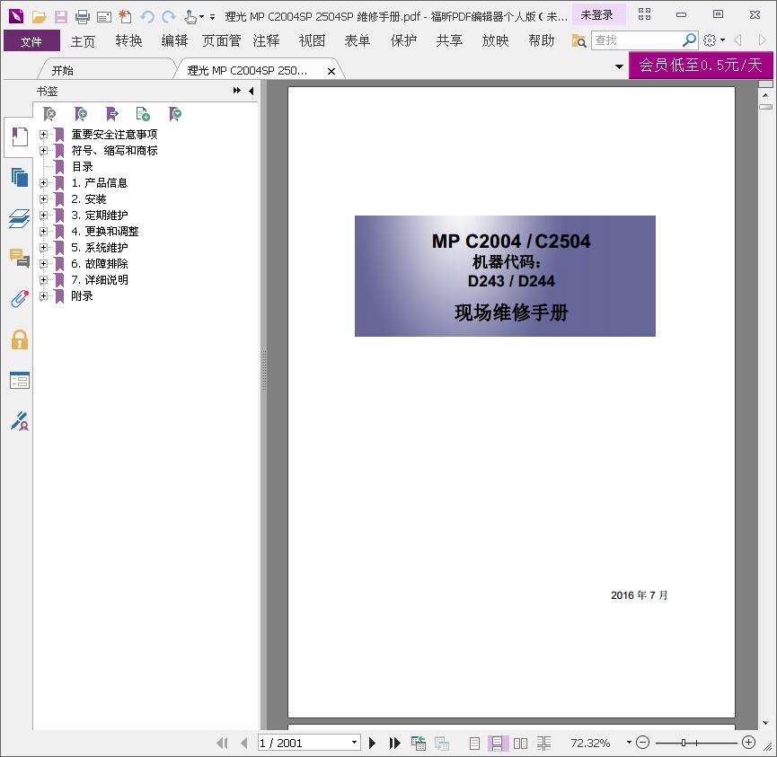This screenshot has width=777, height=757.
Task: Select the 3. 定期维护 bookmark
Action: click(100, 215)
